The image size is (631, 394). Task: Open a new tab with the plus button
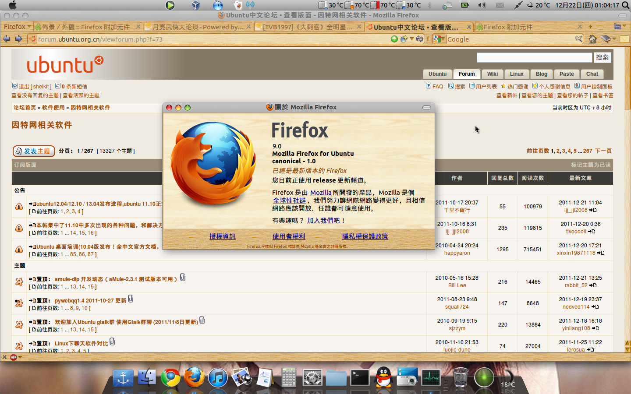coord(590,27)
